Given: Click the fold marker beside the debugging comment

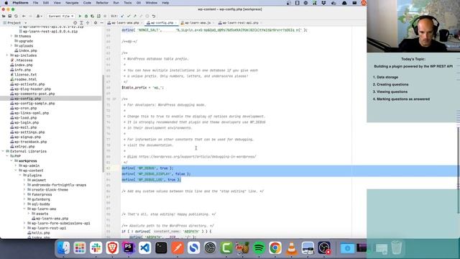Looking at the screenshot, I should click(114, 99).
